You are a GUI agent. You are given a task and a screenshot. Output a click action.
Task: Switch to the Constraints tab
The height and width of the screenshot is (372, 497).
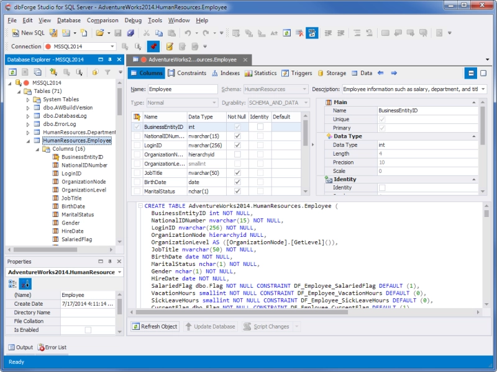point(188,73)
